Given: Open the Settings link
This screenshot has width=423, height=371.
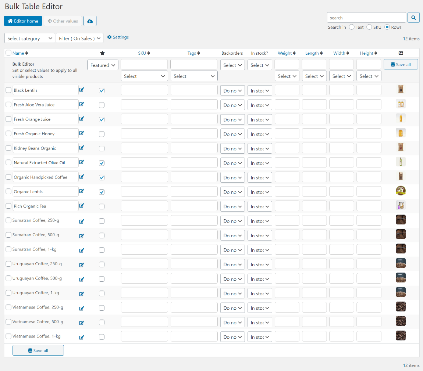Looking at the screenshot, I should click(x=118, y=37).
